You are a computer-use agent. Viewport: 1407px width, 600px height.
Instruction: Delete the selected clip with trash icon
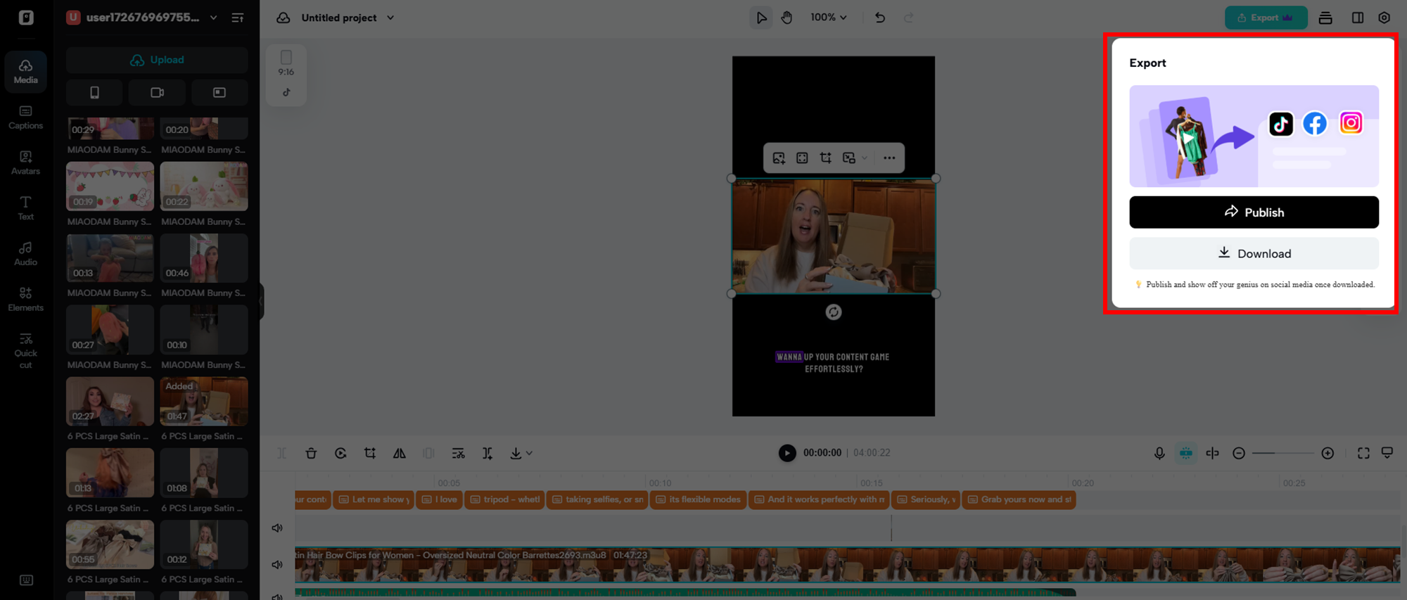pos(311,454)
